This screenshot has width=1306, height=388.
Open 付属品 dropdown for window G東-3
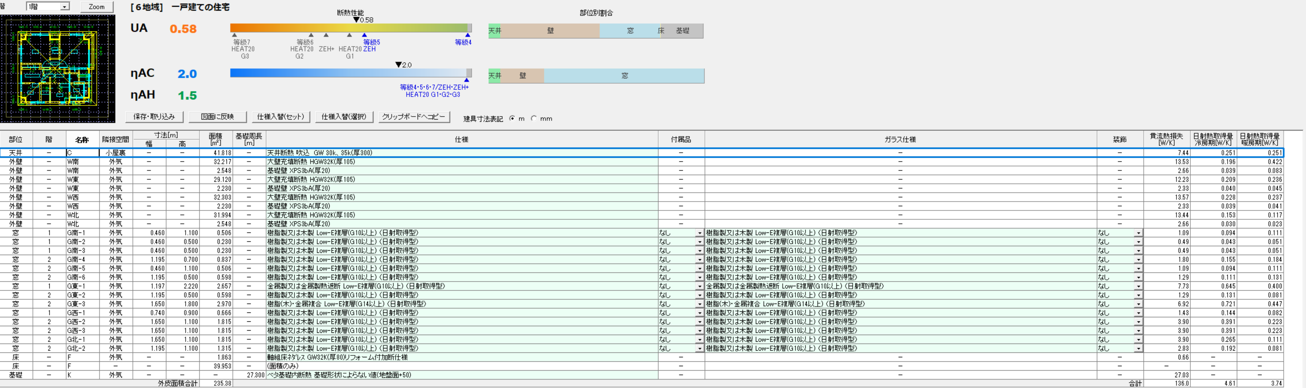[x=699, y=304]
